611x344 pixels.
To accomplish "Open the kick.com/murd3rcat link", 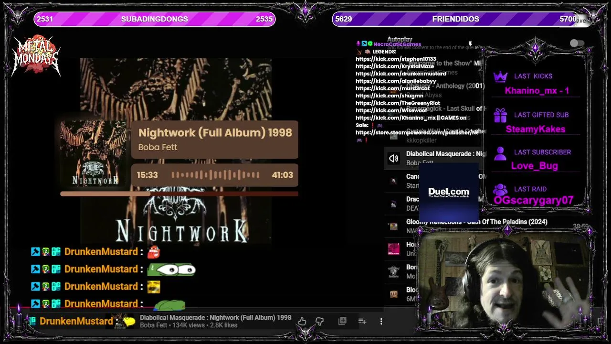I will pos(393,88).
